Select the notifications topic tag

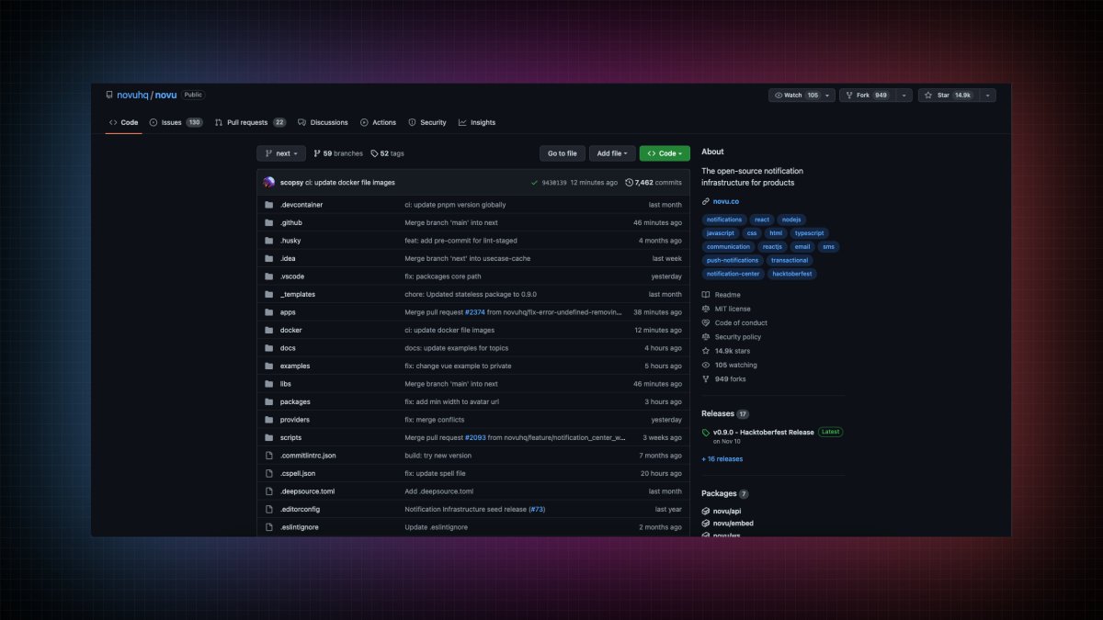coord(724,220)
